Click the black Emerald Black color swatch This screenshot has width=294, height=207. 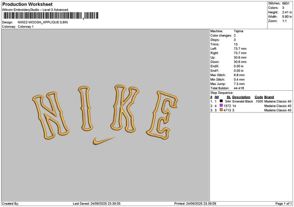[x=221, y=101]
